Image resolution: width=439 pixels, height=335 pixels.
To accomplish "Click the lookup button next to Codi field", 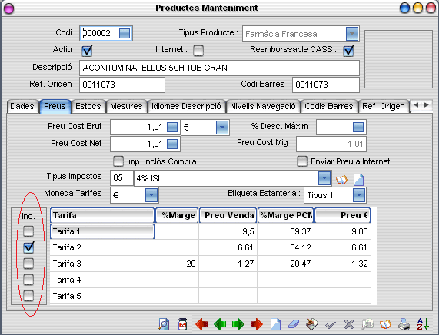I will pyautogui.click(x=125, y=33).
